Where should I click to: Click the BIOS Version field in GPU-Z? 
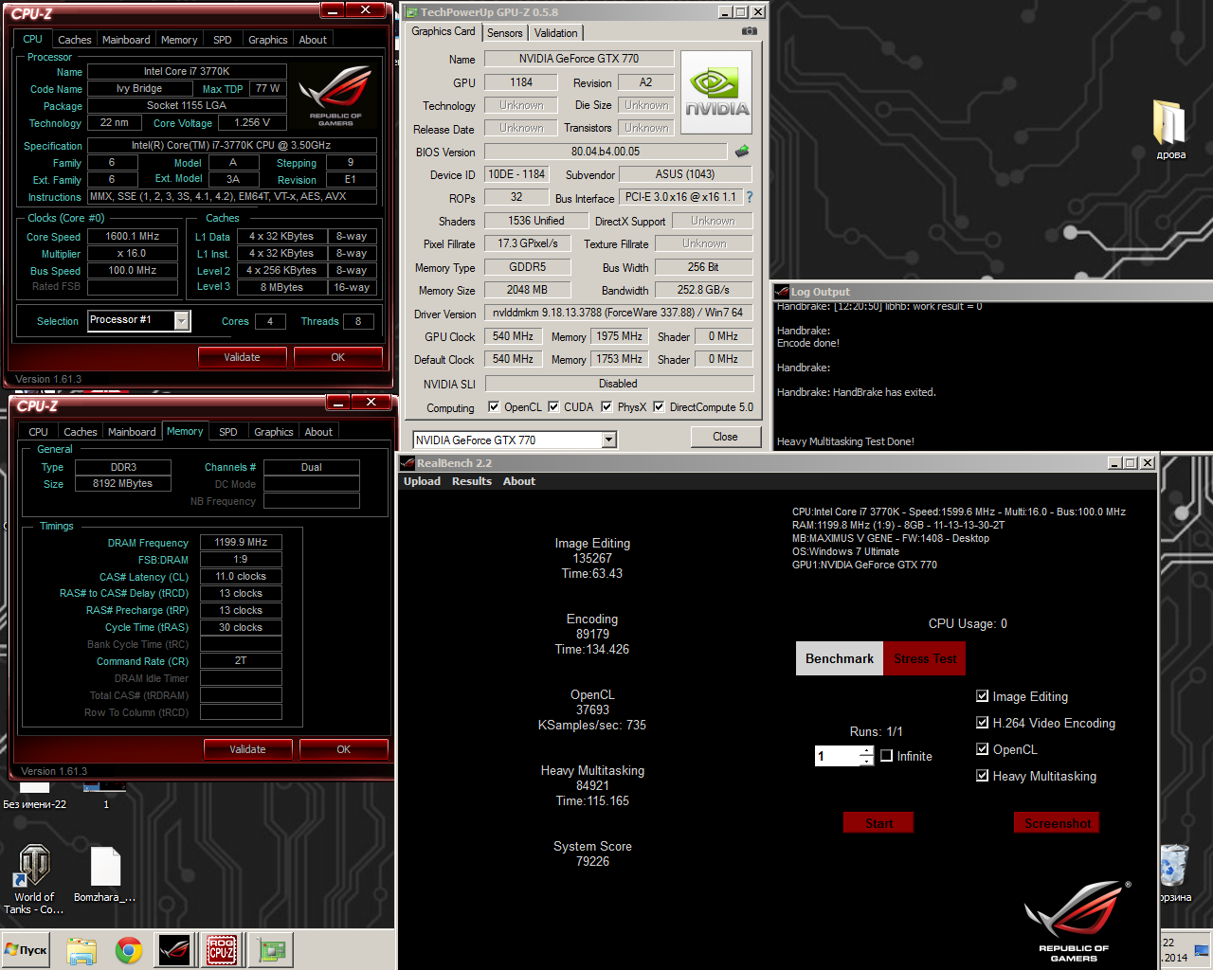click(x=606, y=152)
